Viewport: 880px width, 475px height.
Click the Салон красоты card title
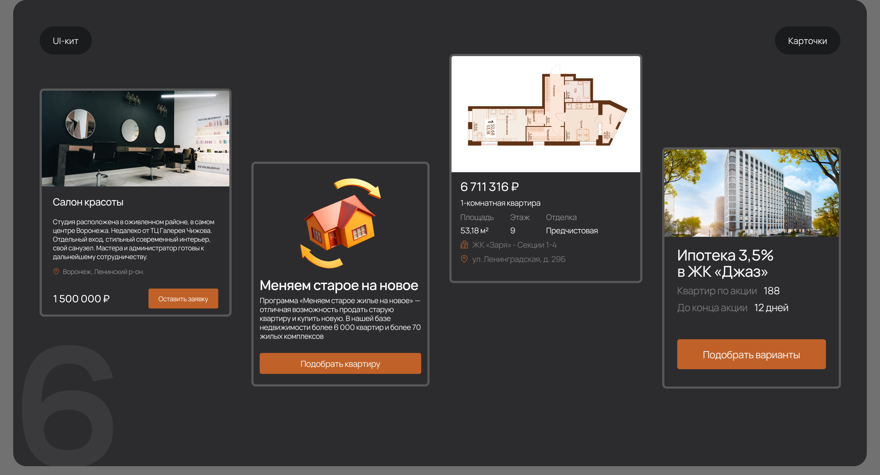(88, 202)
